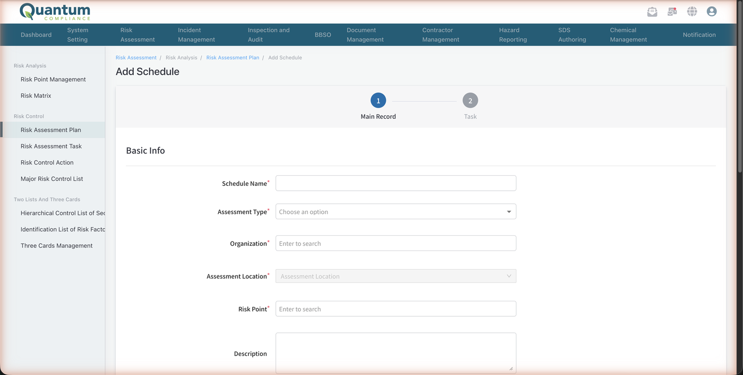The image size is (743, 375).
Task: Click step 2 Task circle
Action: click(x=470, y=101)
